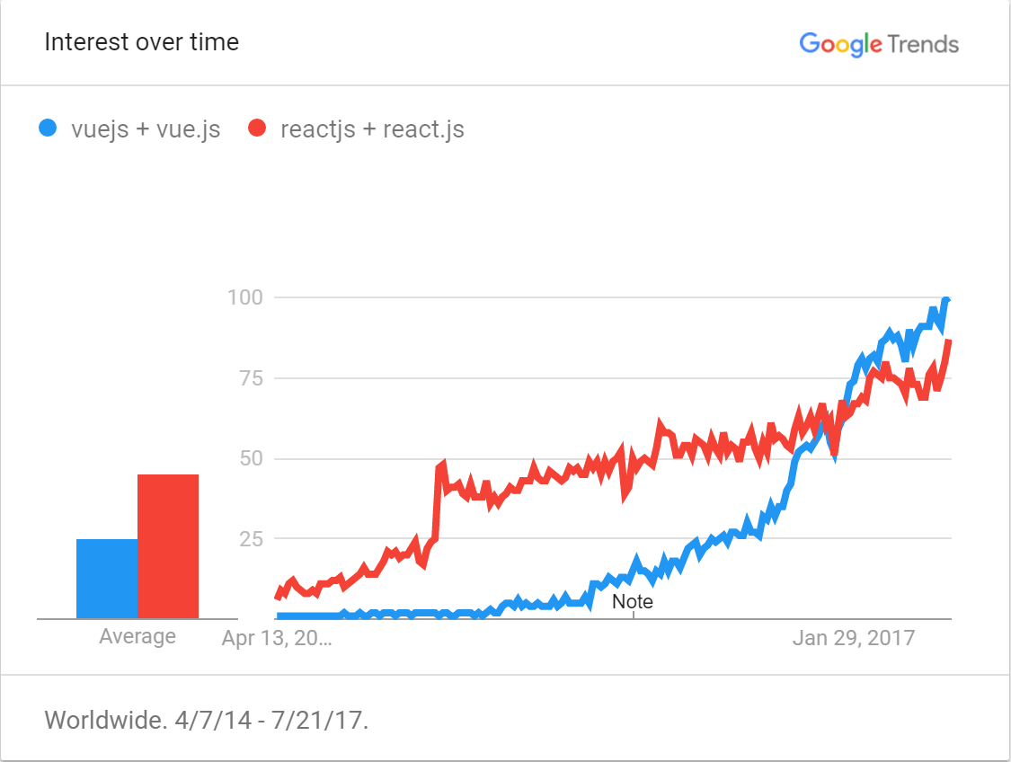Click the Google Trends logo
This screenshot has width=1011, height=762.
pos(878,43)
